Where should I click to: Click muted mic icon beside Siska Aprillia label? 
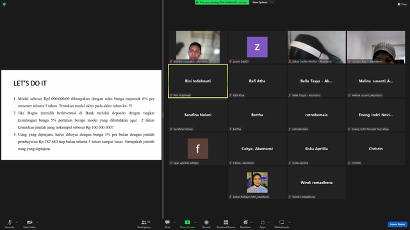[290, 163]
